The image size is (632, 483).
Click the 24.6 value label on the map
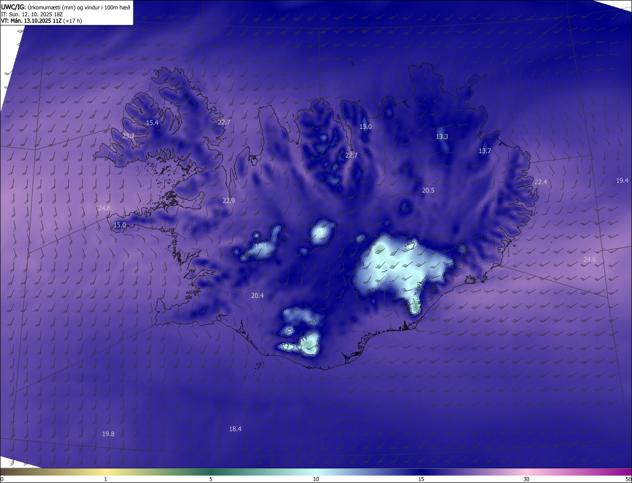click(590, 260)
